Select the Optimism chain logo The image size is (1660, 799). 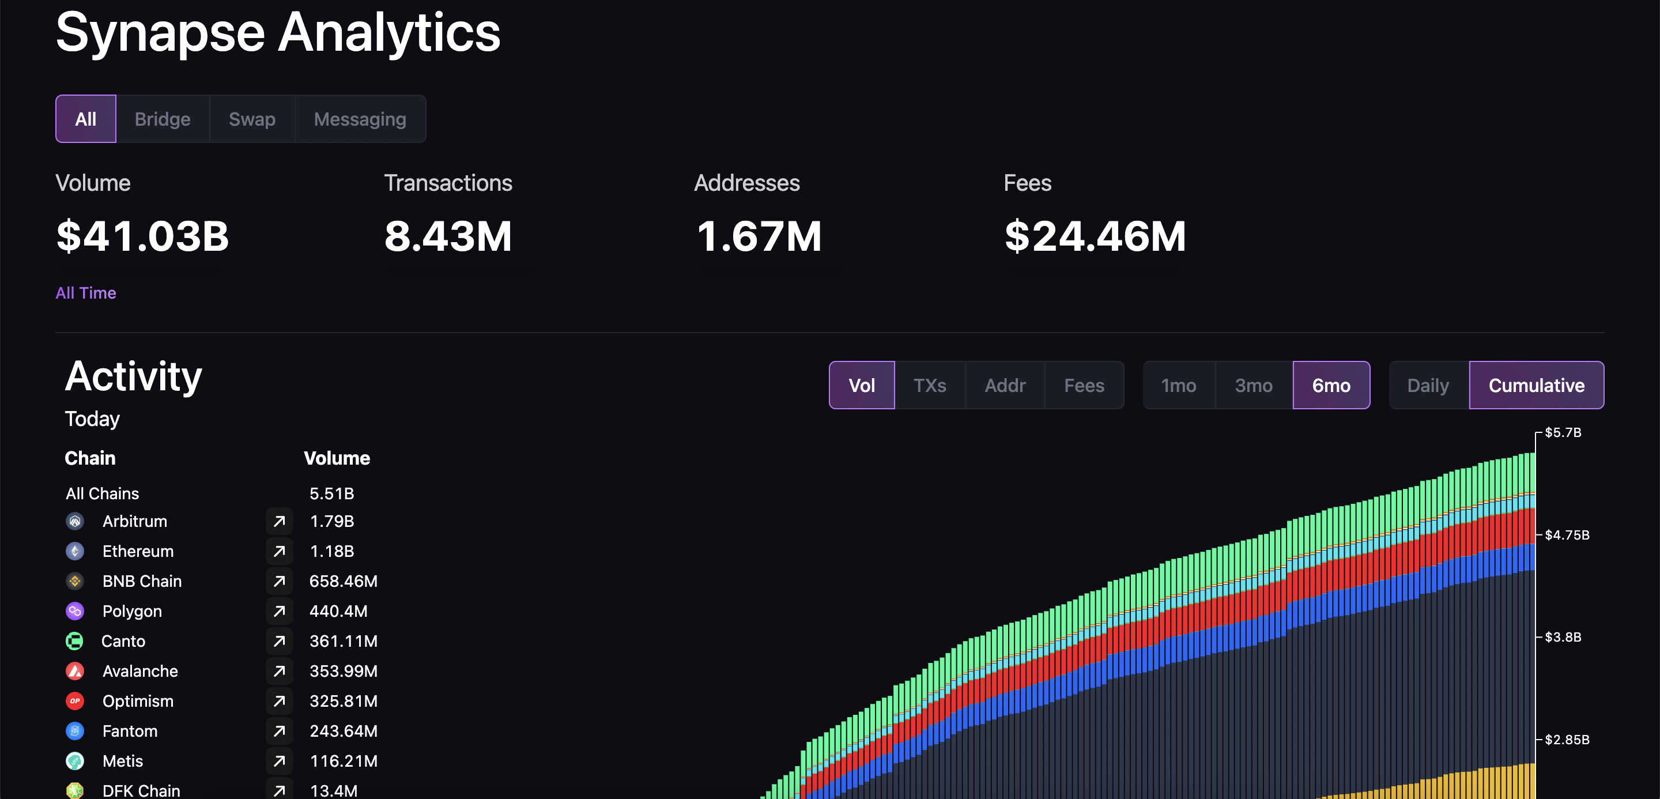[75, 700]
